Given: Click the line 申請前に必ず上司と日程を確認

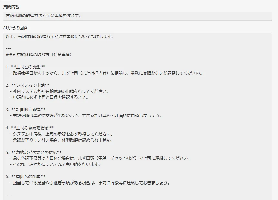Looking at the screenshot, I should pyautogui.click(x=49, y=97).
